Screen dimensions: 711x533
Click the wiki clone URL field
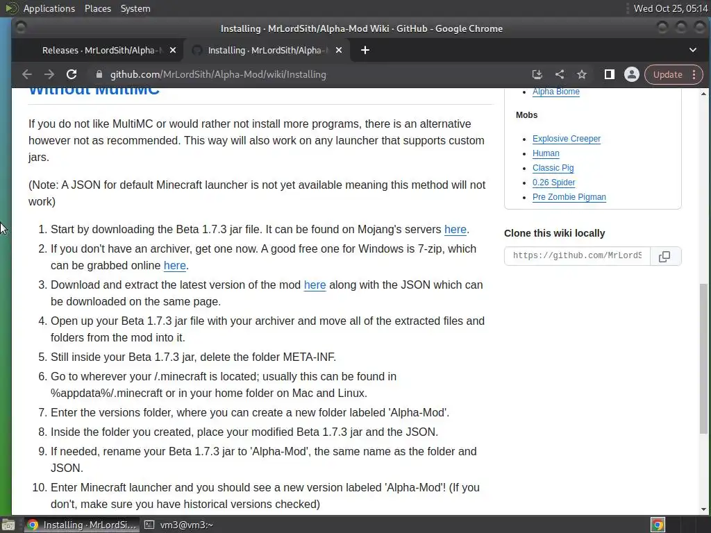577,256
